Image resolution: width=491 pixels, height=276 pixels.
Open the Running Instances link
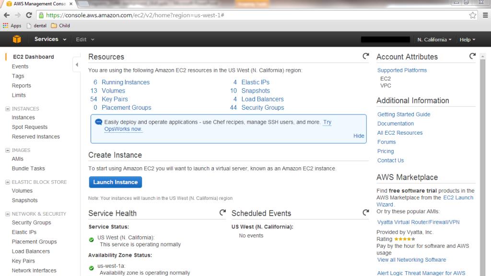pos(126,82)
